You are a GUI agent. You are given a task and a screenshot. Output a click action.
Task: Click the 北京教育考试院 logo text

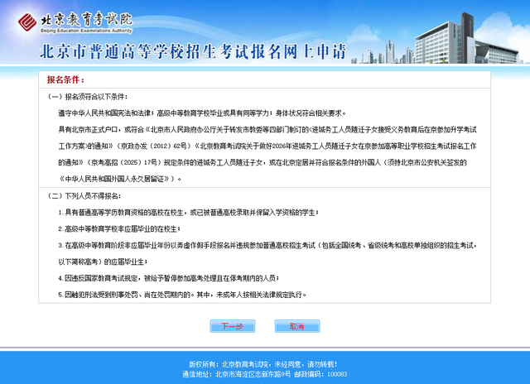click(x=77, y=17)
